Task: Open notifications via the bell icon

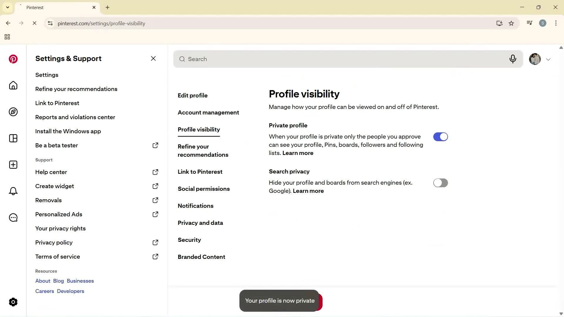Action: tap(13, 191)
